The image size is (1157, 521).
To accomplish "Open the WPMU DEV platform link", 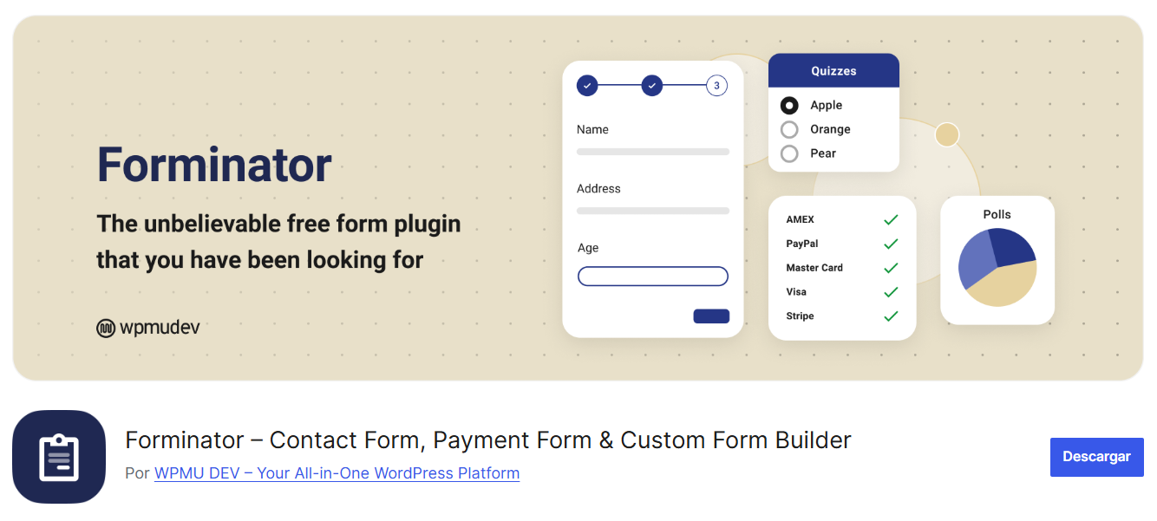I will (x=337, y=473).
